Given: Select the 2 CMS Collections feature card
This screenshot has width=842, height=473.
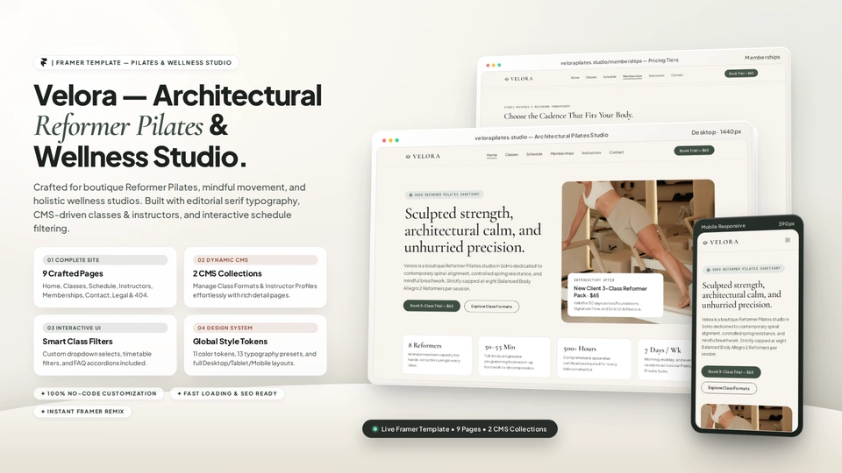Looking at the screenshot, I should point(255,278).
